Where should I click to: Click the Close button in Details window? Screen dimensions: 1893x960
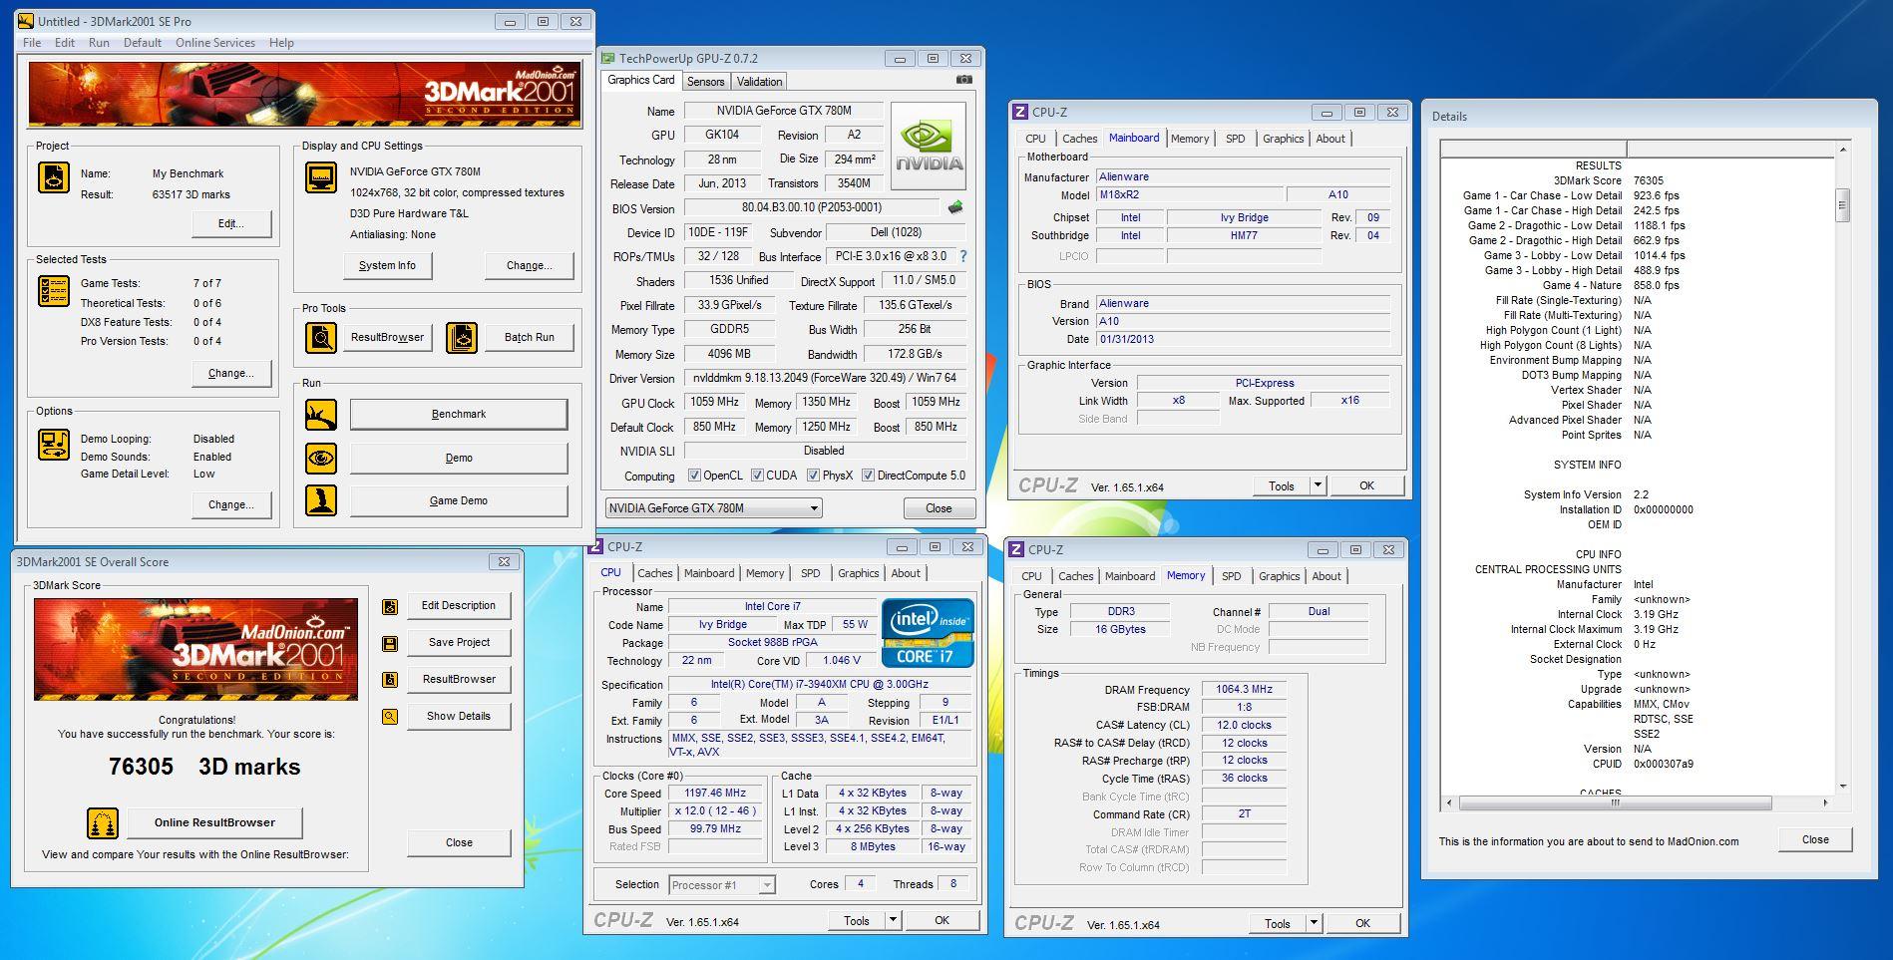[x=1815, y=839]
